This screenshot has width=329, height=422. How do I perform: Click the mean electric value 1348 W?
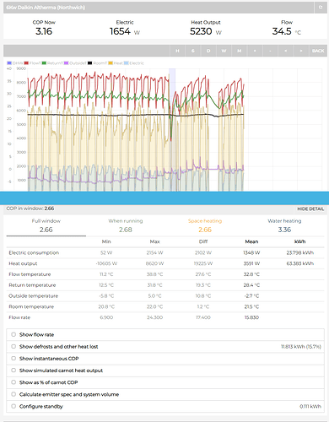coord(251,252)
